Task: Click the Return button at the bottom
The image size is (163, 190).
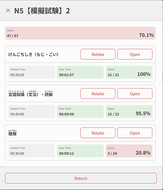Action: [x=81, y=178]
